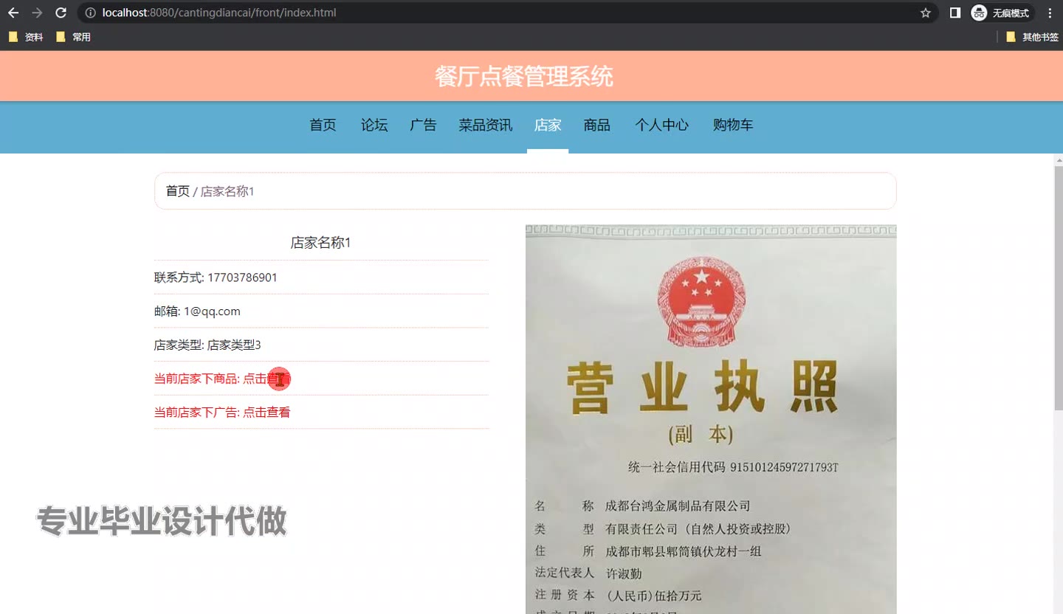Click the 餐厅点餐管理系统 site title
Image resolution: width=1063 pixels, height=614 pixels.
(524, 76)
